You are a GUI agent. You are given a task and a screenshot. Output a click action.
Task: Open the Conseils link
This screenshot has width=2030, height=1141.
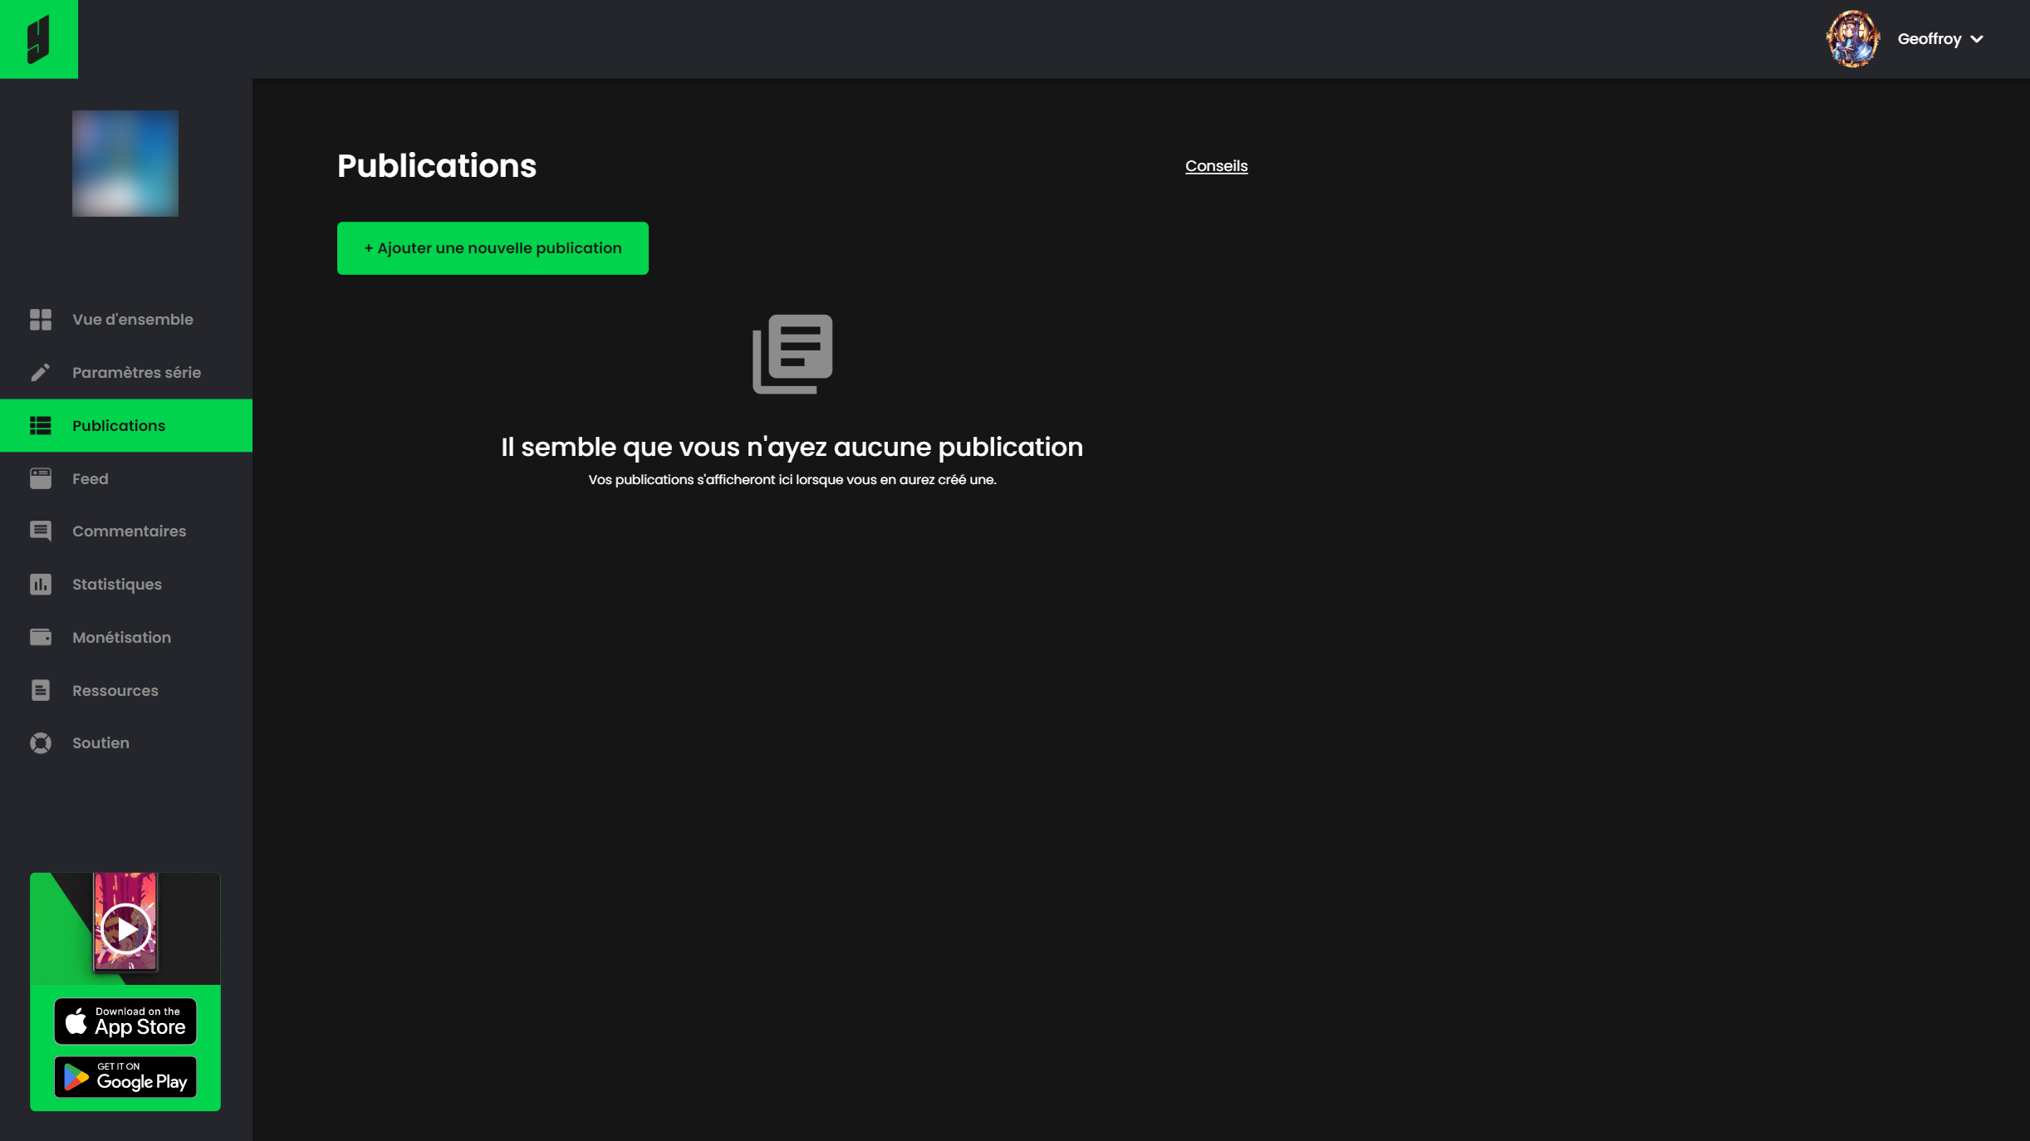(x=1216, y=166)
